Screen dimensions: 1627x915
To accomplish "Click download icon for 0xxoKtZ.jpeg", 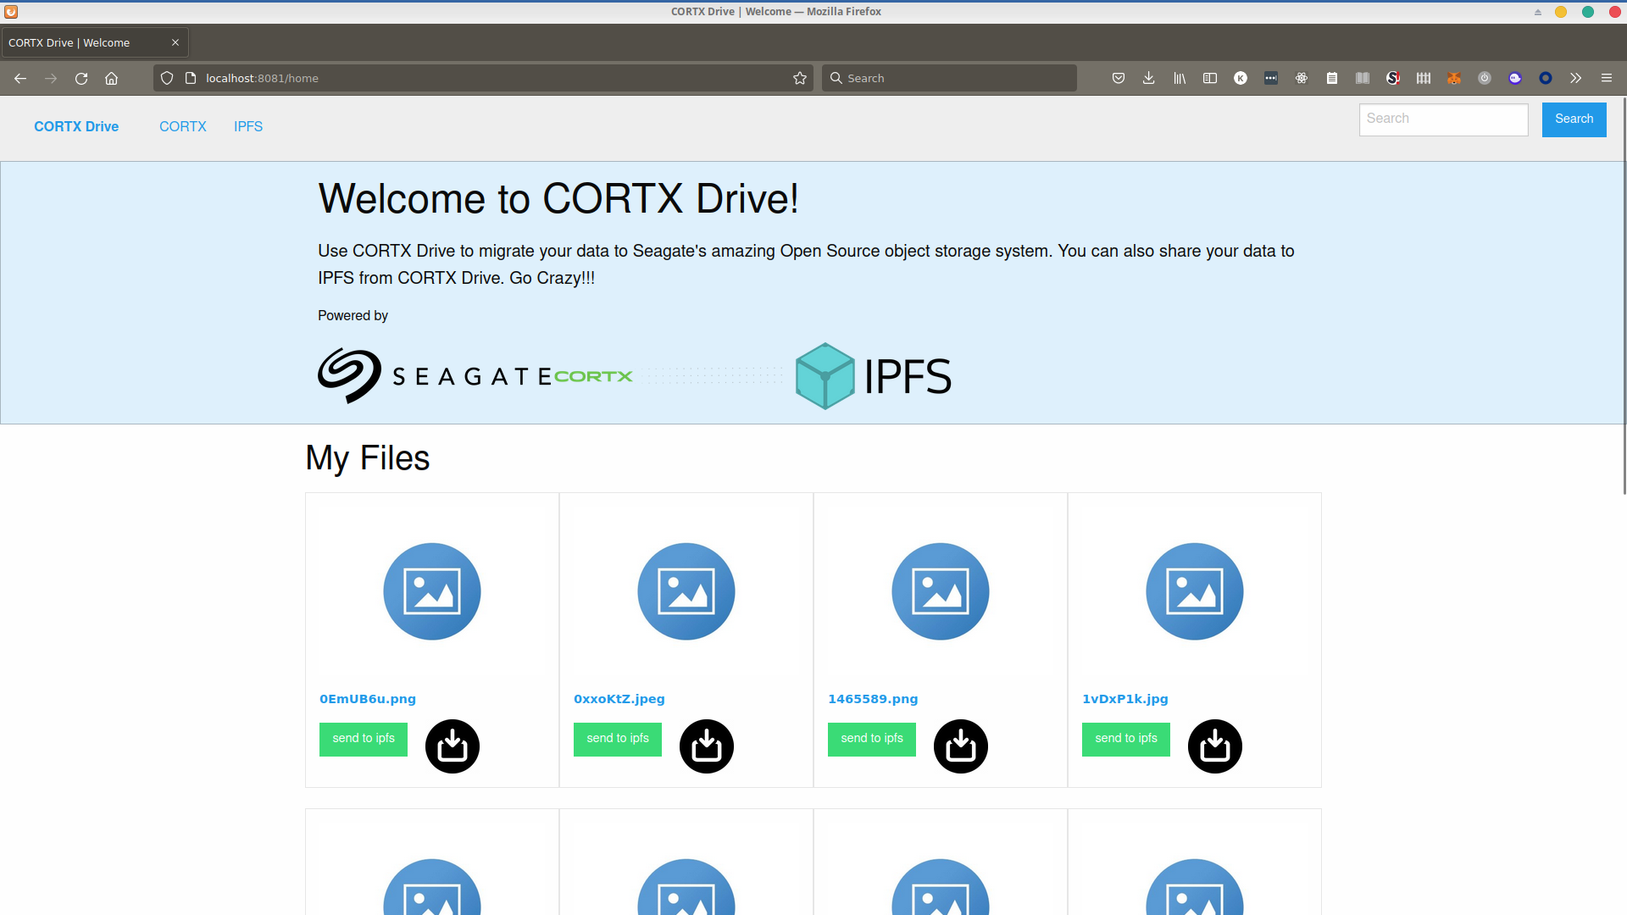I will (x=706, y=746).
